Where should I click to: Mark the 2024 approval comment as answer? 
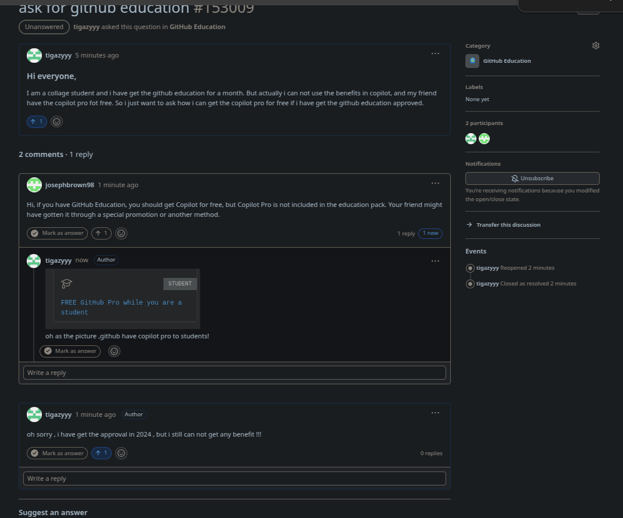point(57,453)
